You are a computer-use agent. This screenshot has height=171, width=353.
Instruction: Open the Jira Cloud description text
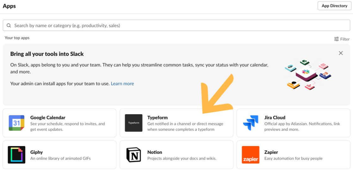point(302,127)
